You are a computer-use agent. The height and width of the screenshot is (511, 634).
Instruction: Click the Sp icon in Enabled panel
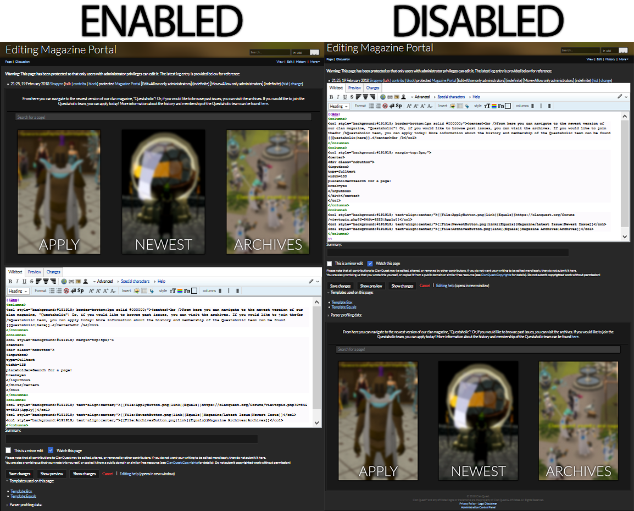(x=80, y=290)
